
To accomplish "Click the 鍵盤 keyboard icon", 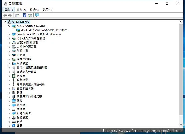I will (x=14, y=122).
